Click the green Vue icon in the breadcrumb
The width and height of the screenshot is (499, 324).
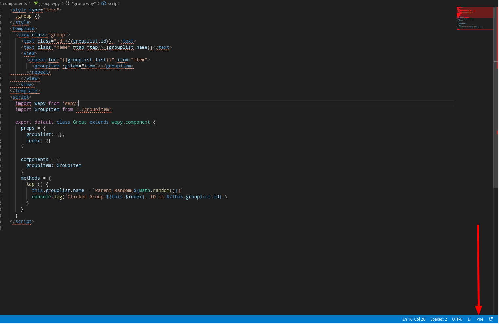point(36,3)
